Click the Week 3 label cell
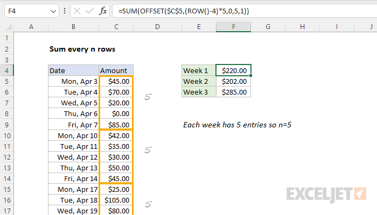 pos(199,92)
